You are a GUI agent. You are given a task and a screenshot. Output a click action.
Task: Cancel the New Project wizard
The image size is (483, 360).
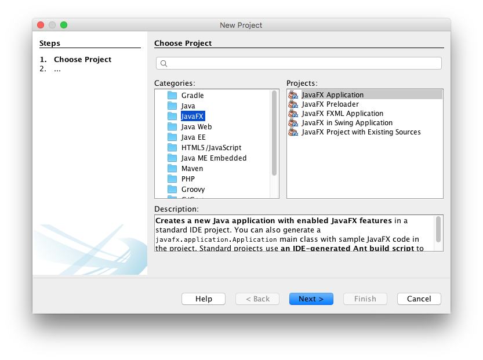point(419,299)
